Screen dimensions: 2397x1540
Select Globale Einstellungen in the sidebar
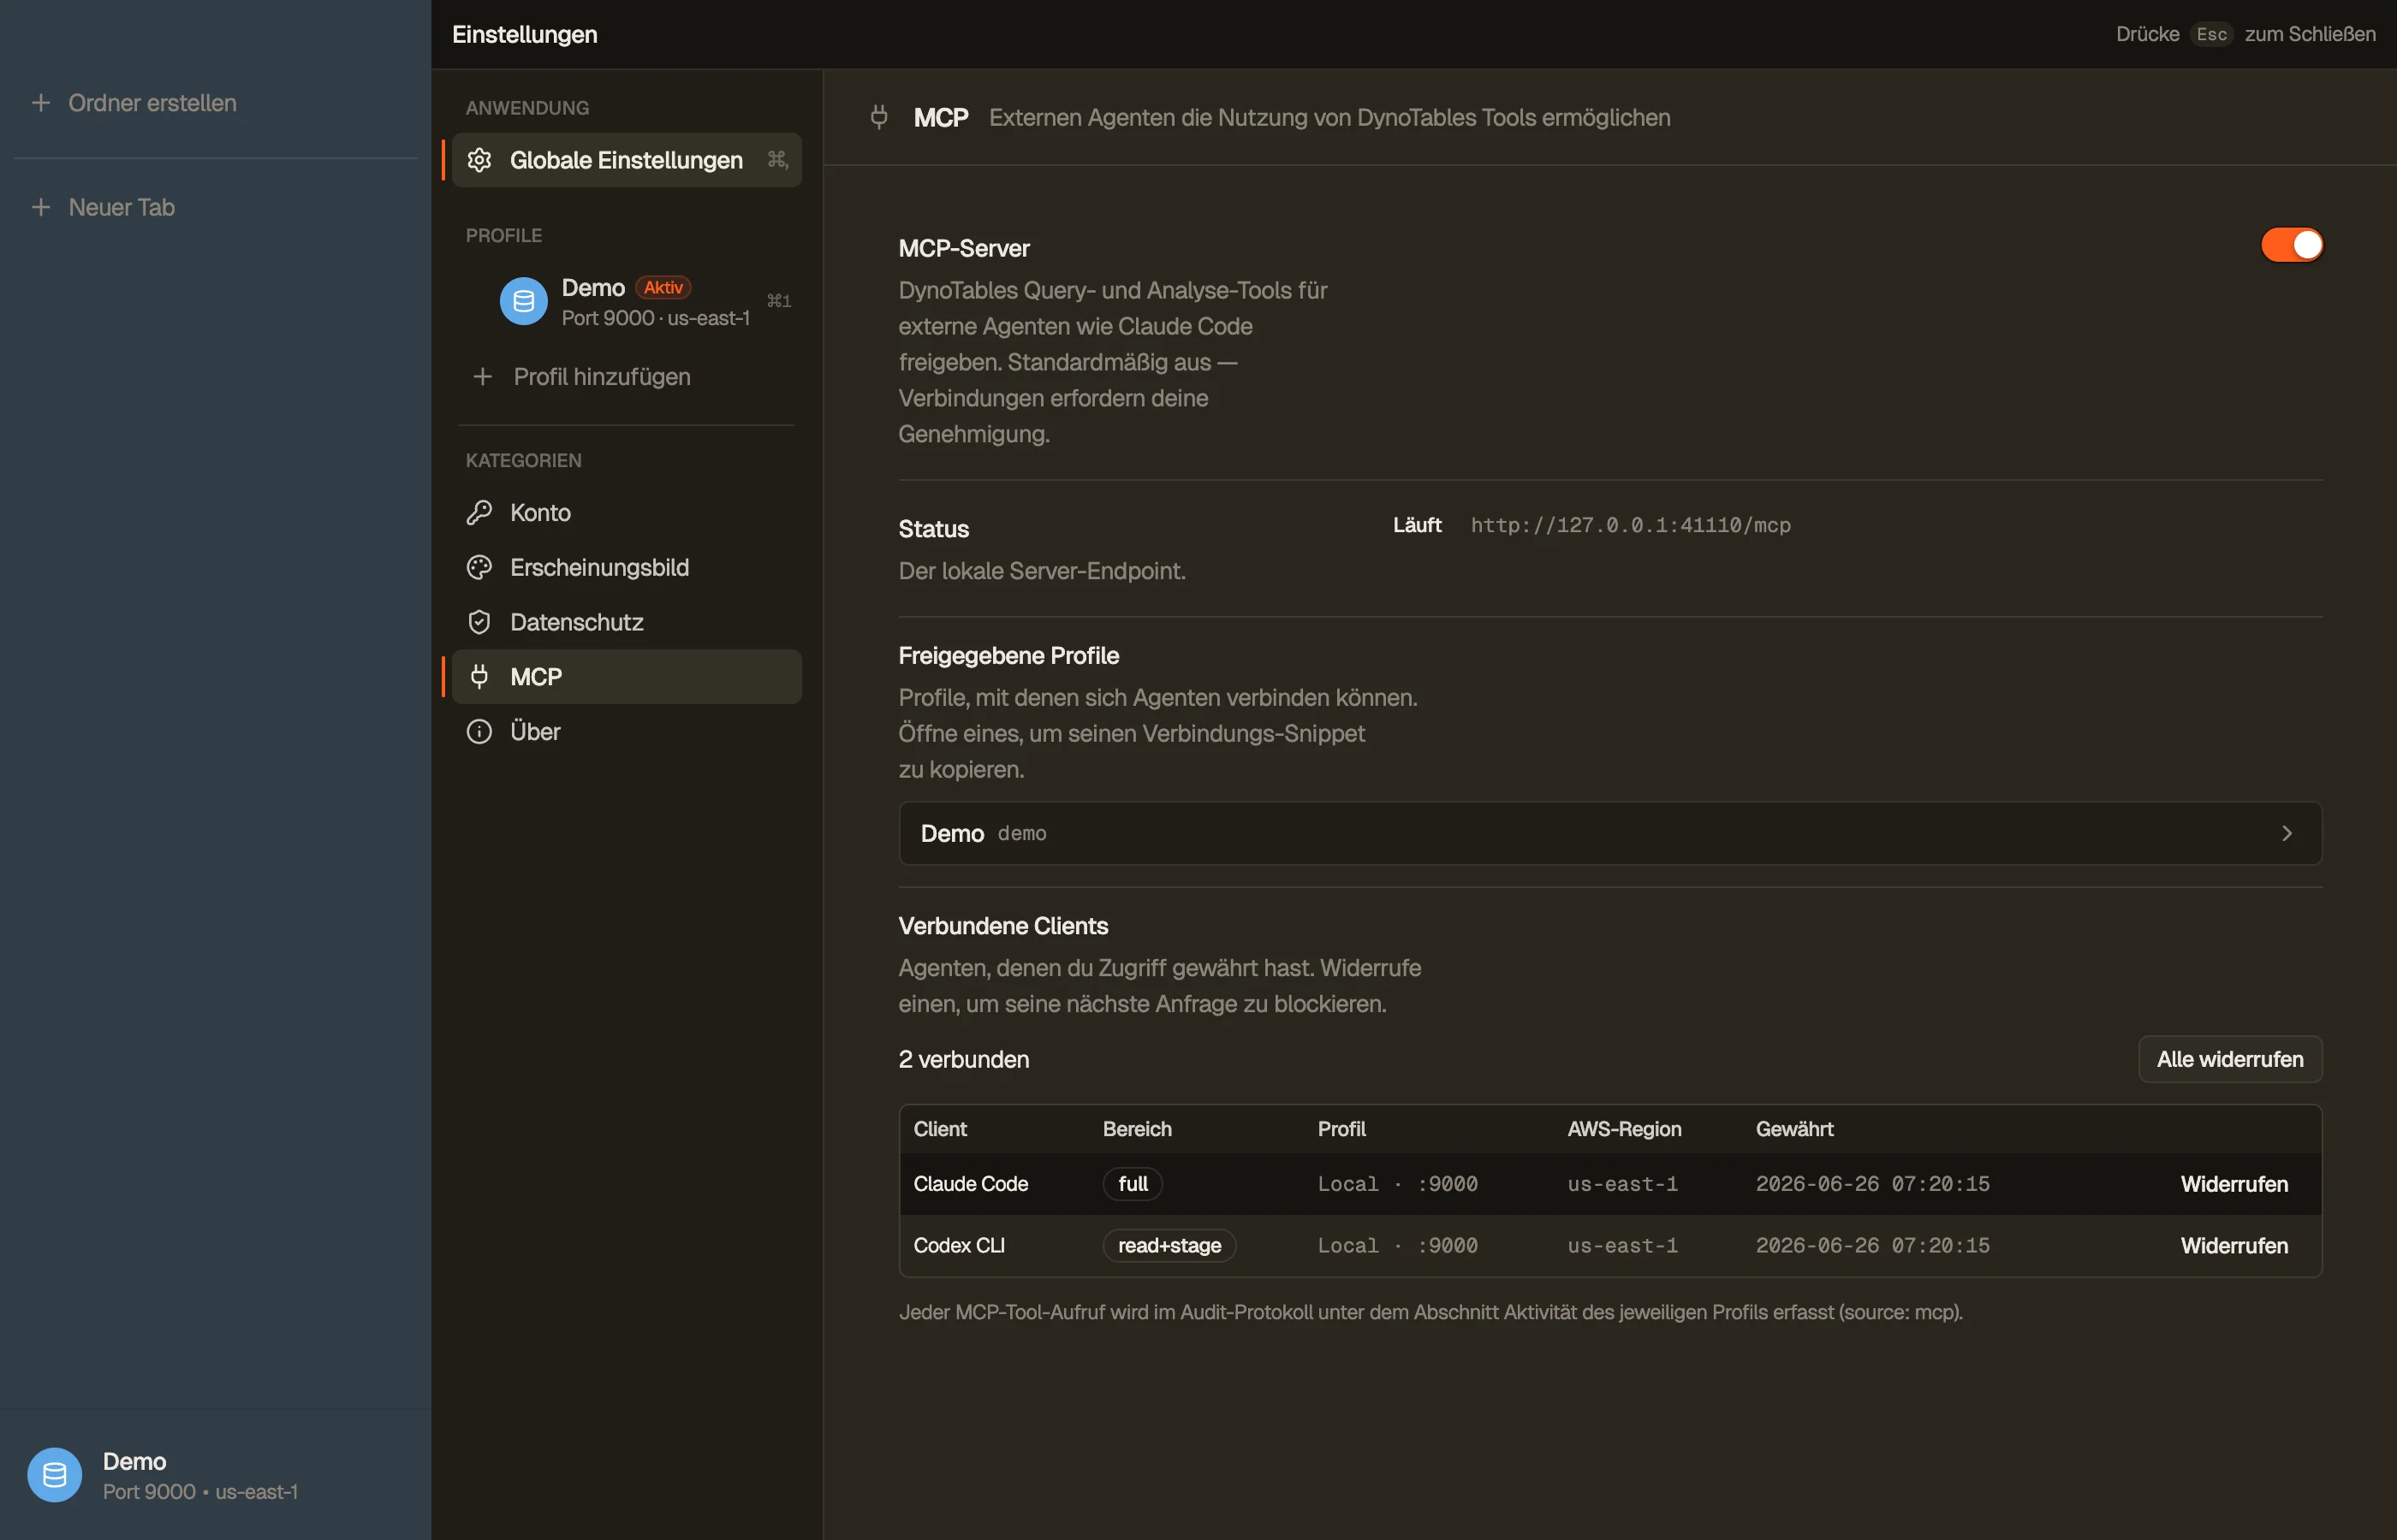(x=627, y=160)
